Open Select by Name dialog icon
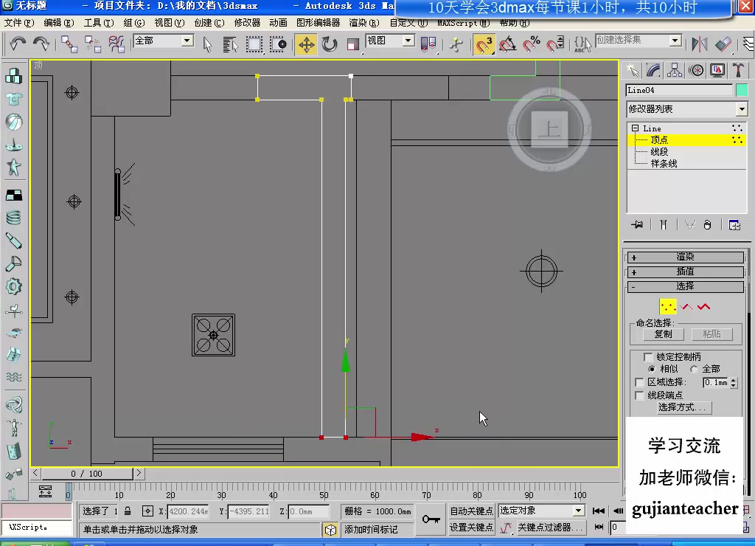 (x=229, y=44)
